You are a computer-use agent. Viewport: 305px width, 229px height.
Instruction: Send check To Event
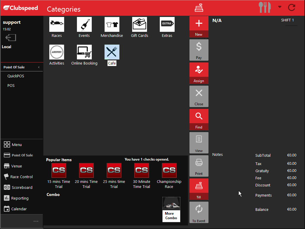tap(199, 212)
